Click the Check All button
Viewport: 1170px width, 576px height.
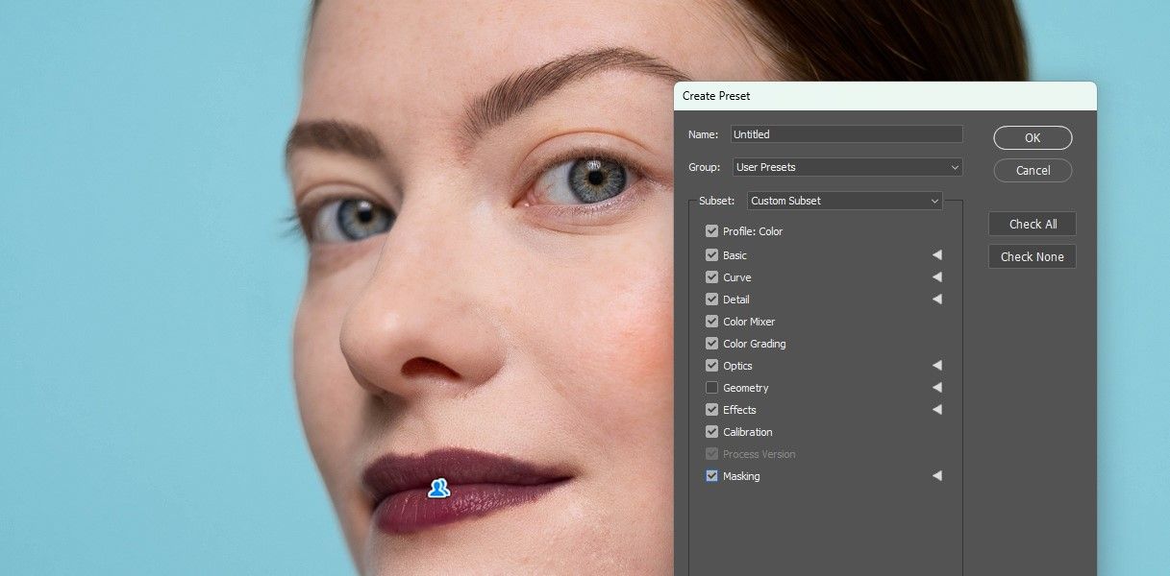[1033, 224]
